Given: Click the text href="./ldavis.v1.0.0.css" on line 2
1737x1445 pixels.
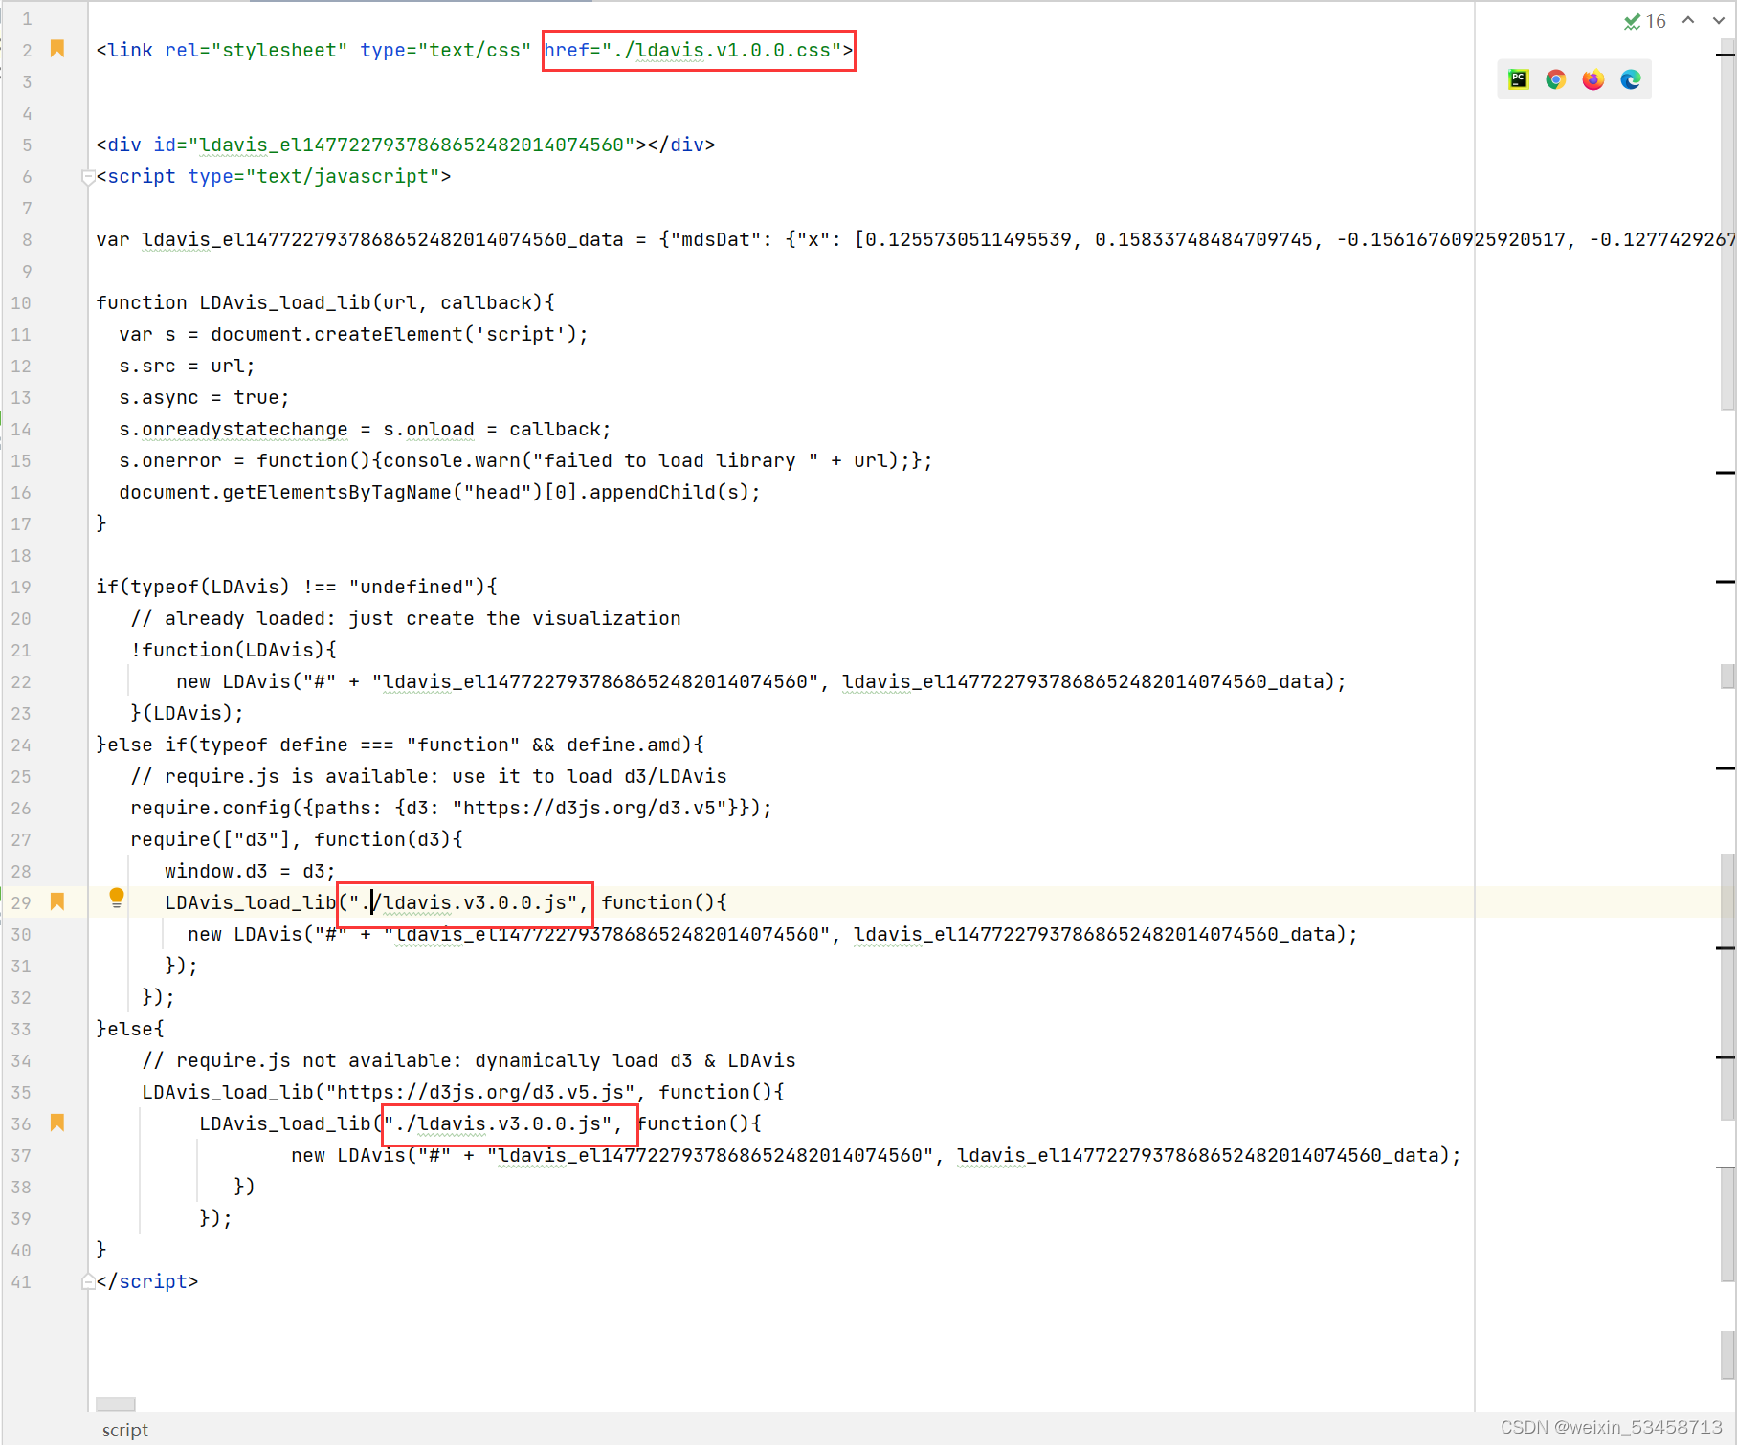Looking at the screenshot, I should click(x=693, y=50).
